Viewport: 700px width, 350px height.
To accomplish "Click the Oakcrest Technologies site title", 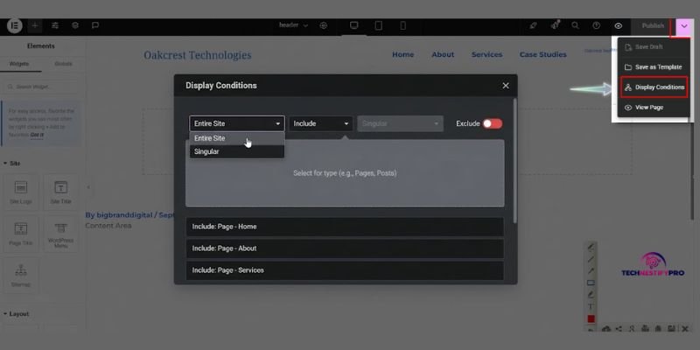I will (x=198, y=55).
